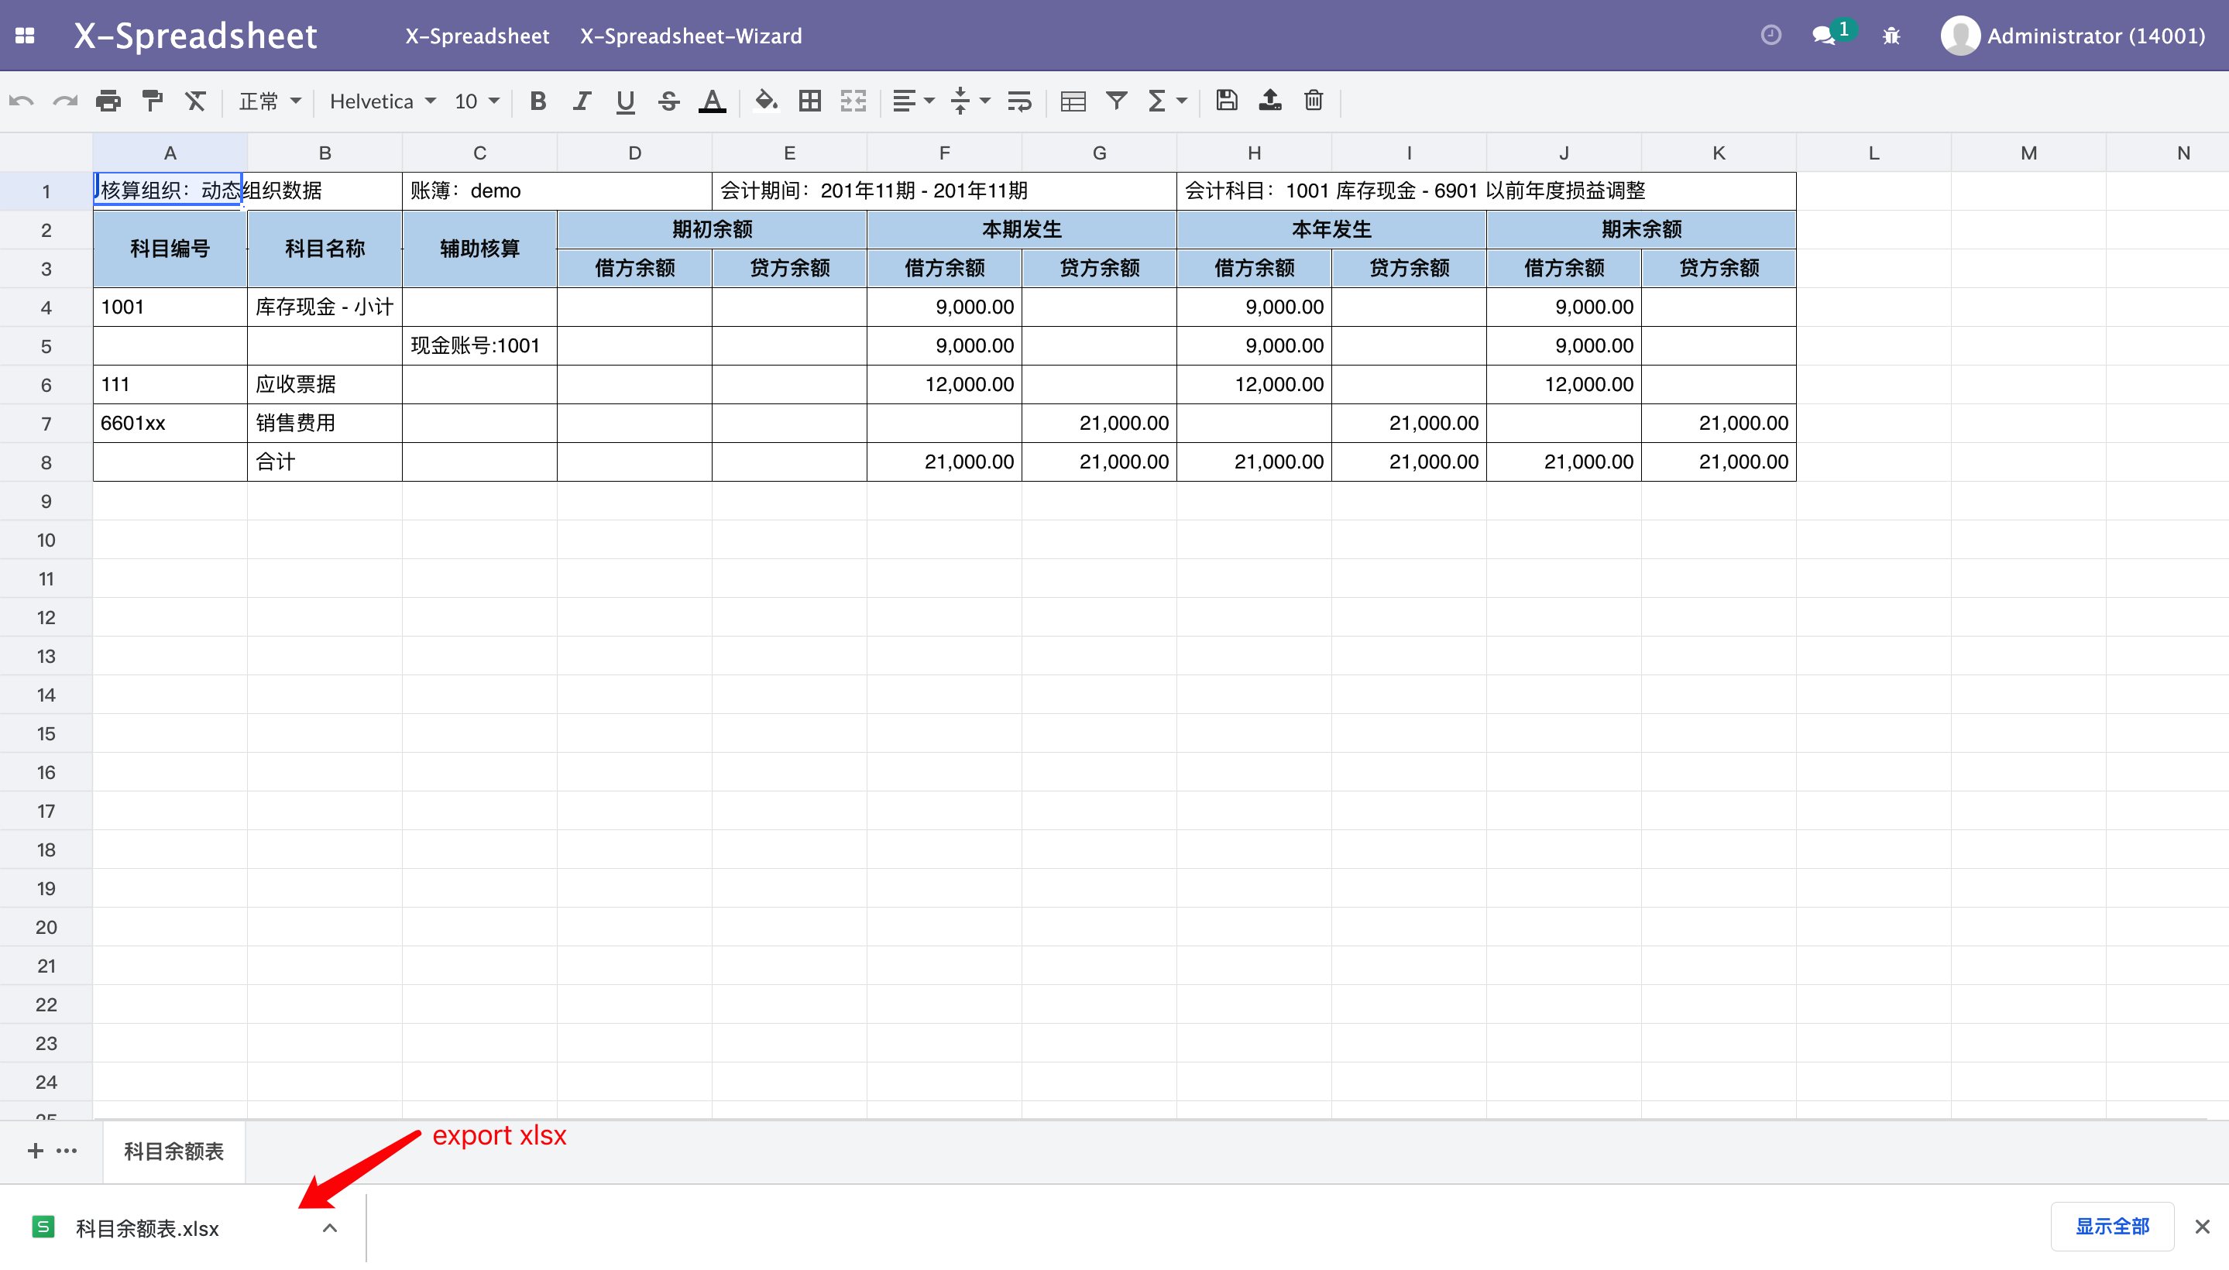Open the X-Spreadsheet-Wizard menu
Viewport: 2229px width, 1270px height.
pos(690,36)
